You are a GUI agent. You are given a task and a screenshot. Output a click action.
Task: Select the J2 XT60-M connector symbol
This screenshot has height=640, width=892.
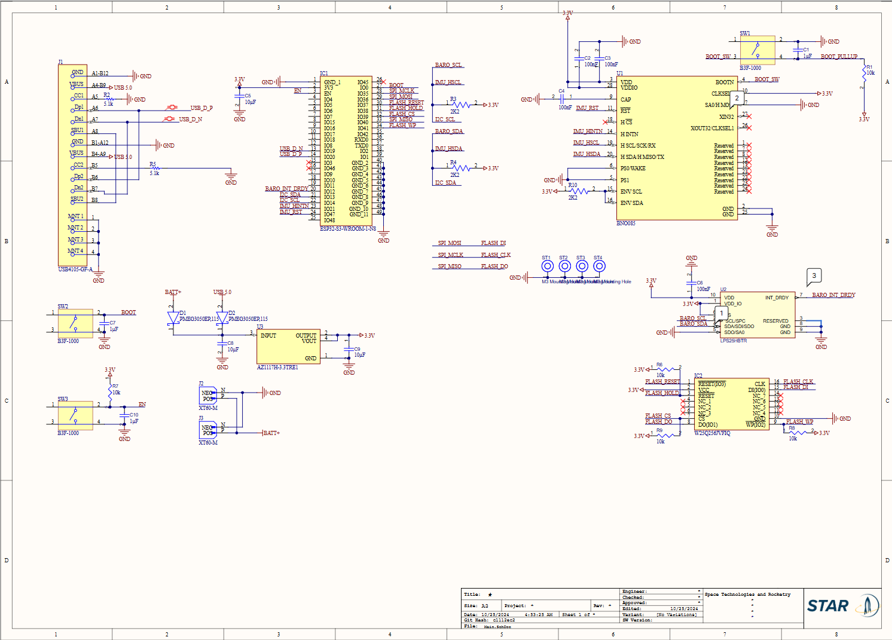(x=207, y=396)
